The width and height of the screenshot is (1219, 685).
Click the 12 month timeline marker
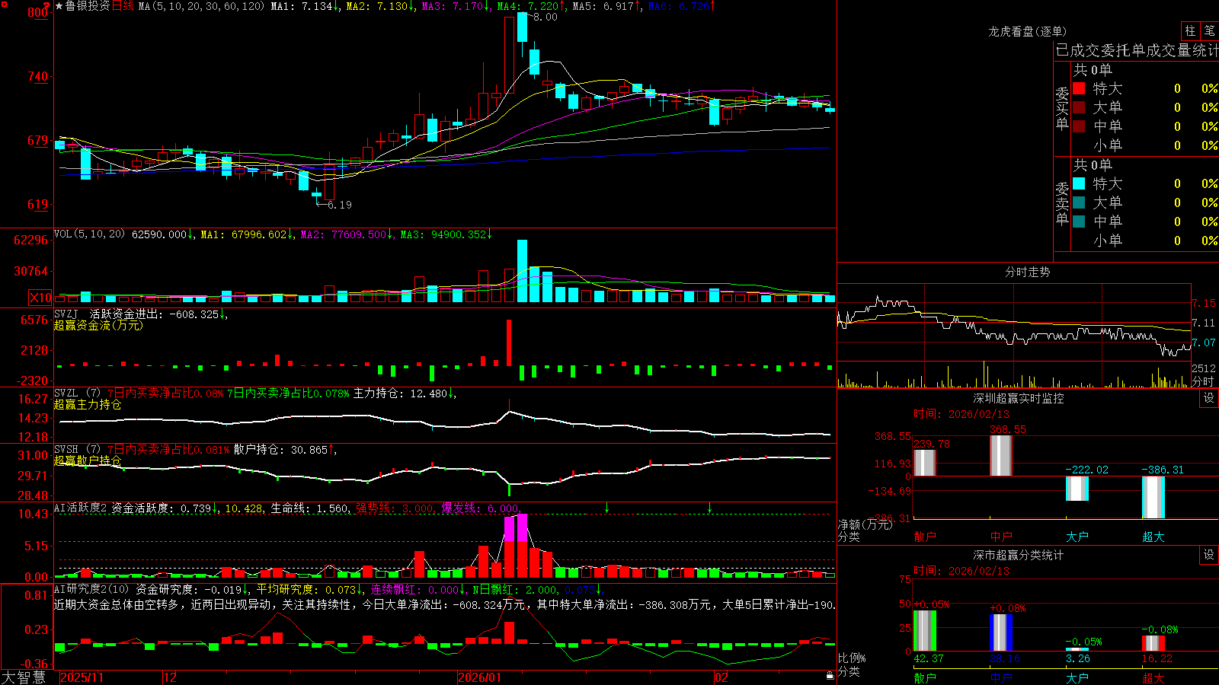(171, 677)
